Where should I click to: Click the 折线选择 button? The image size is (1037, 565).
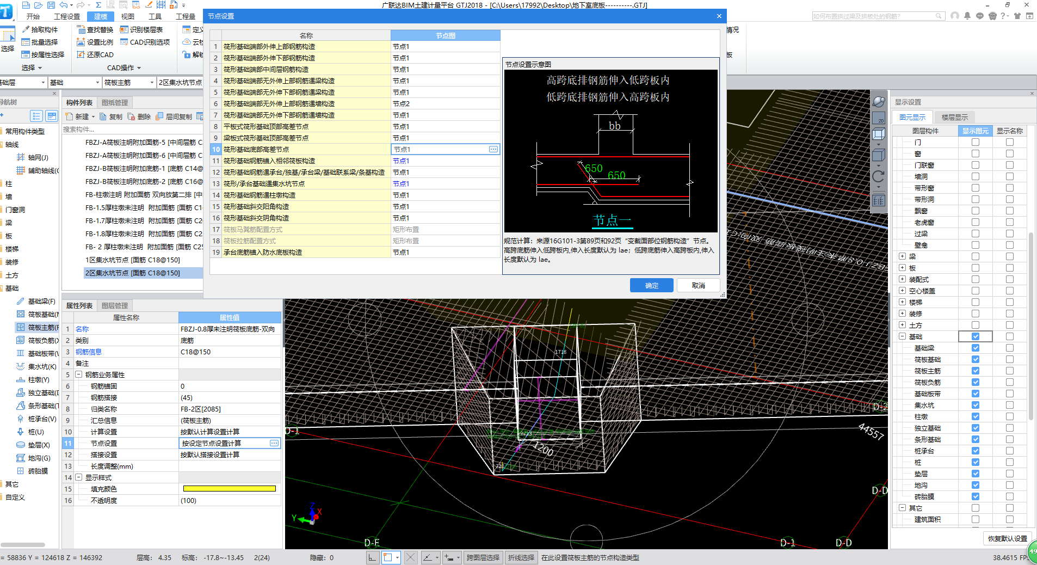tap(521, 557)
